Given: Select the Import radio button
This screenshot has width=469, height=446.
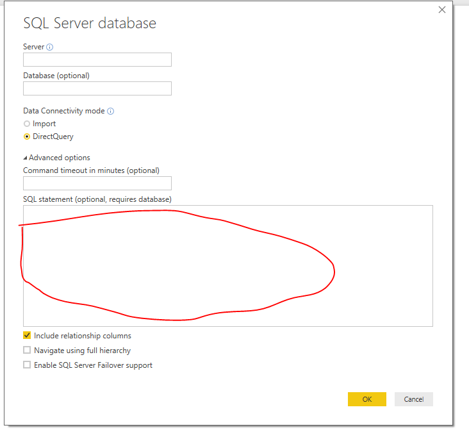Looking at the screenshot, I should pyautogui.click(x=27, y=124).
